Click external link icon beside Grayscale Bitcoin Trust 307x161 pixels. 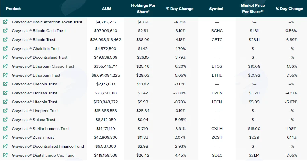coord(5,39)
